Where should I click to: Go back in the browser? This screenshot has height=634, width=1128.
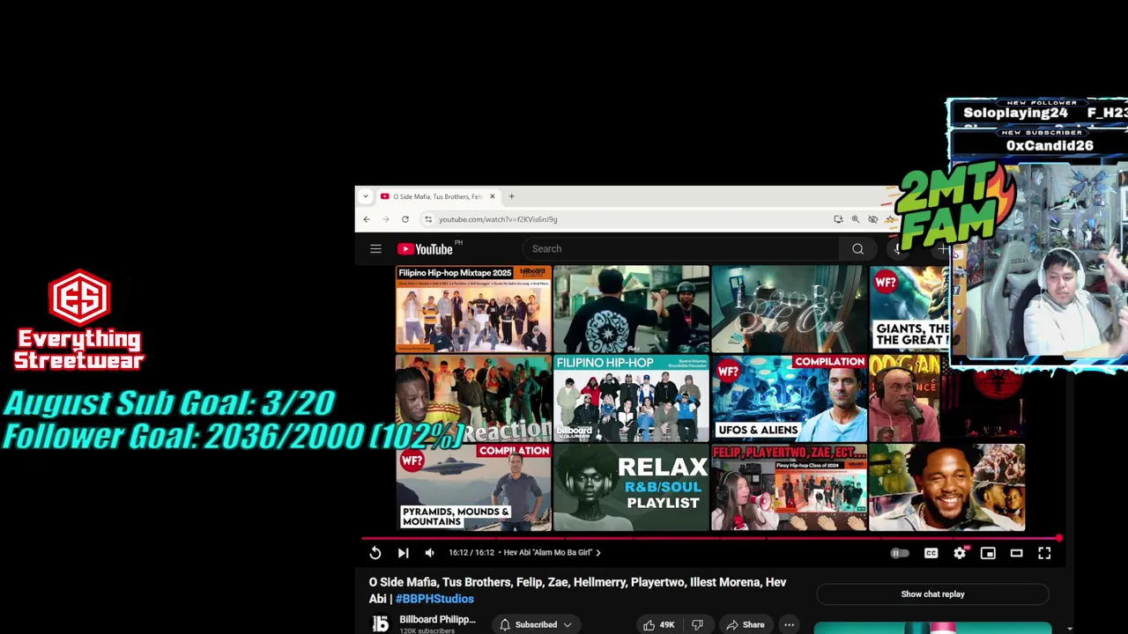pos(367,219)
